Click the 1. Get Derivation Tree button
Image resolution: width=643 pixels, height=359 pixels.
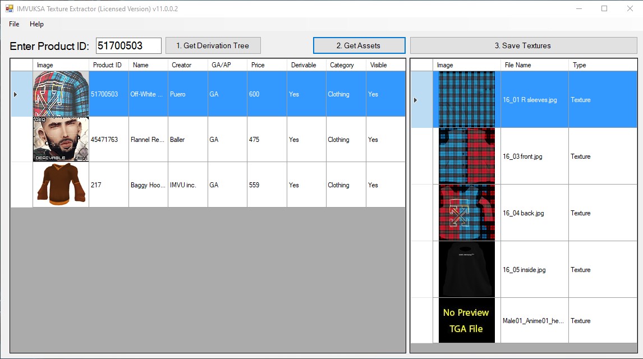[x=213, y=45]
